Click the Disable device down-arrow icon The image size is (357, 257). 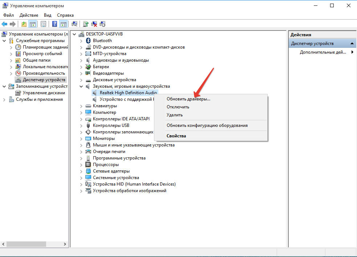102,24
